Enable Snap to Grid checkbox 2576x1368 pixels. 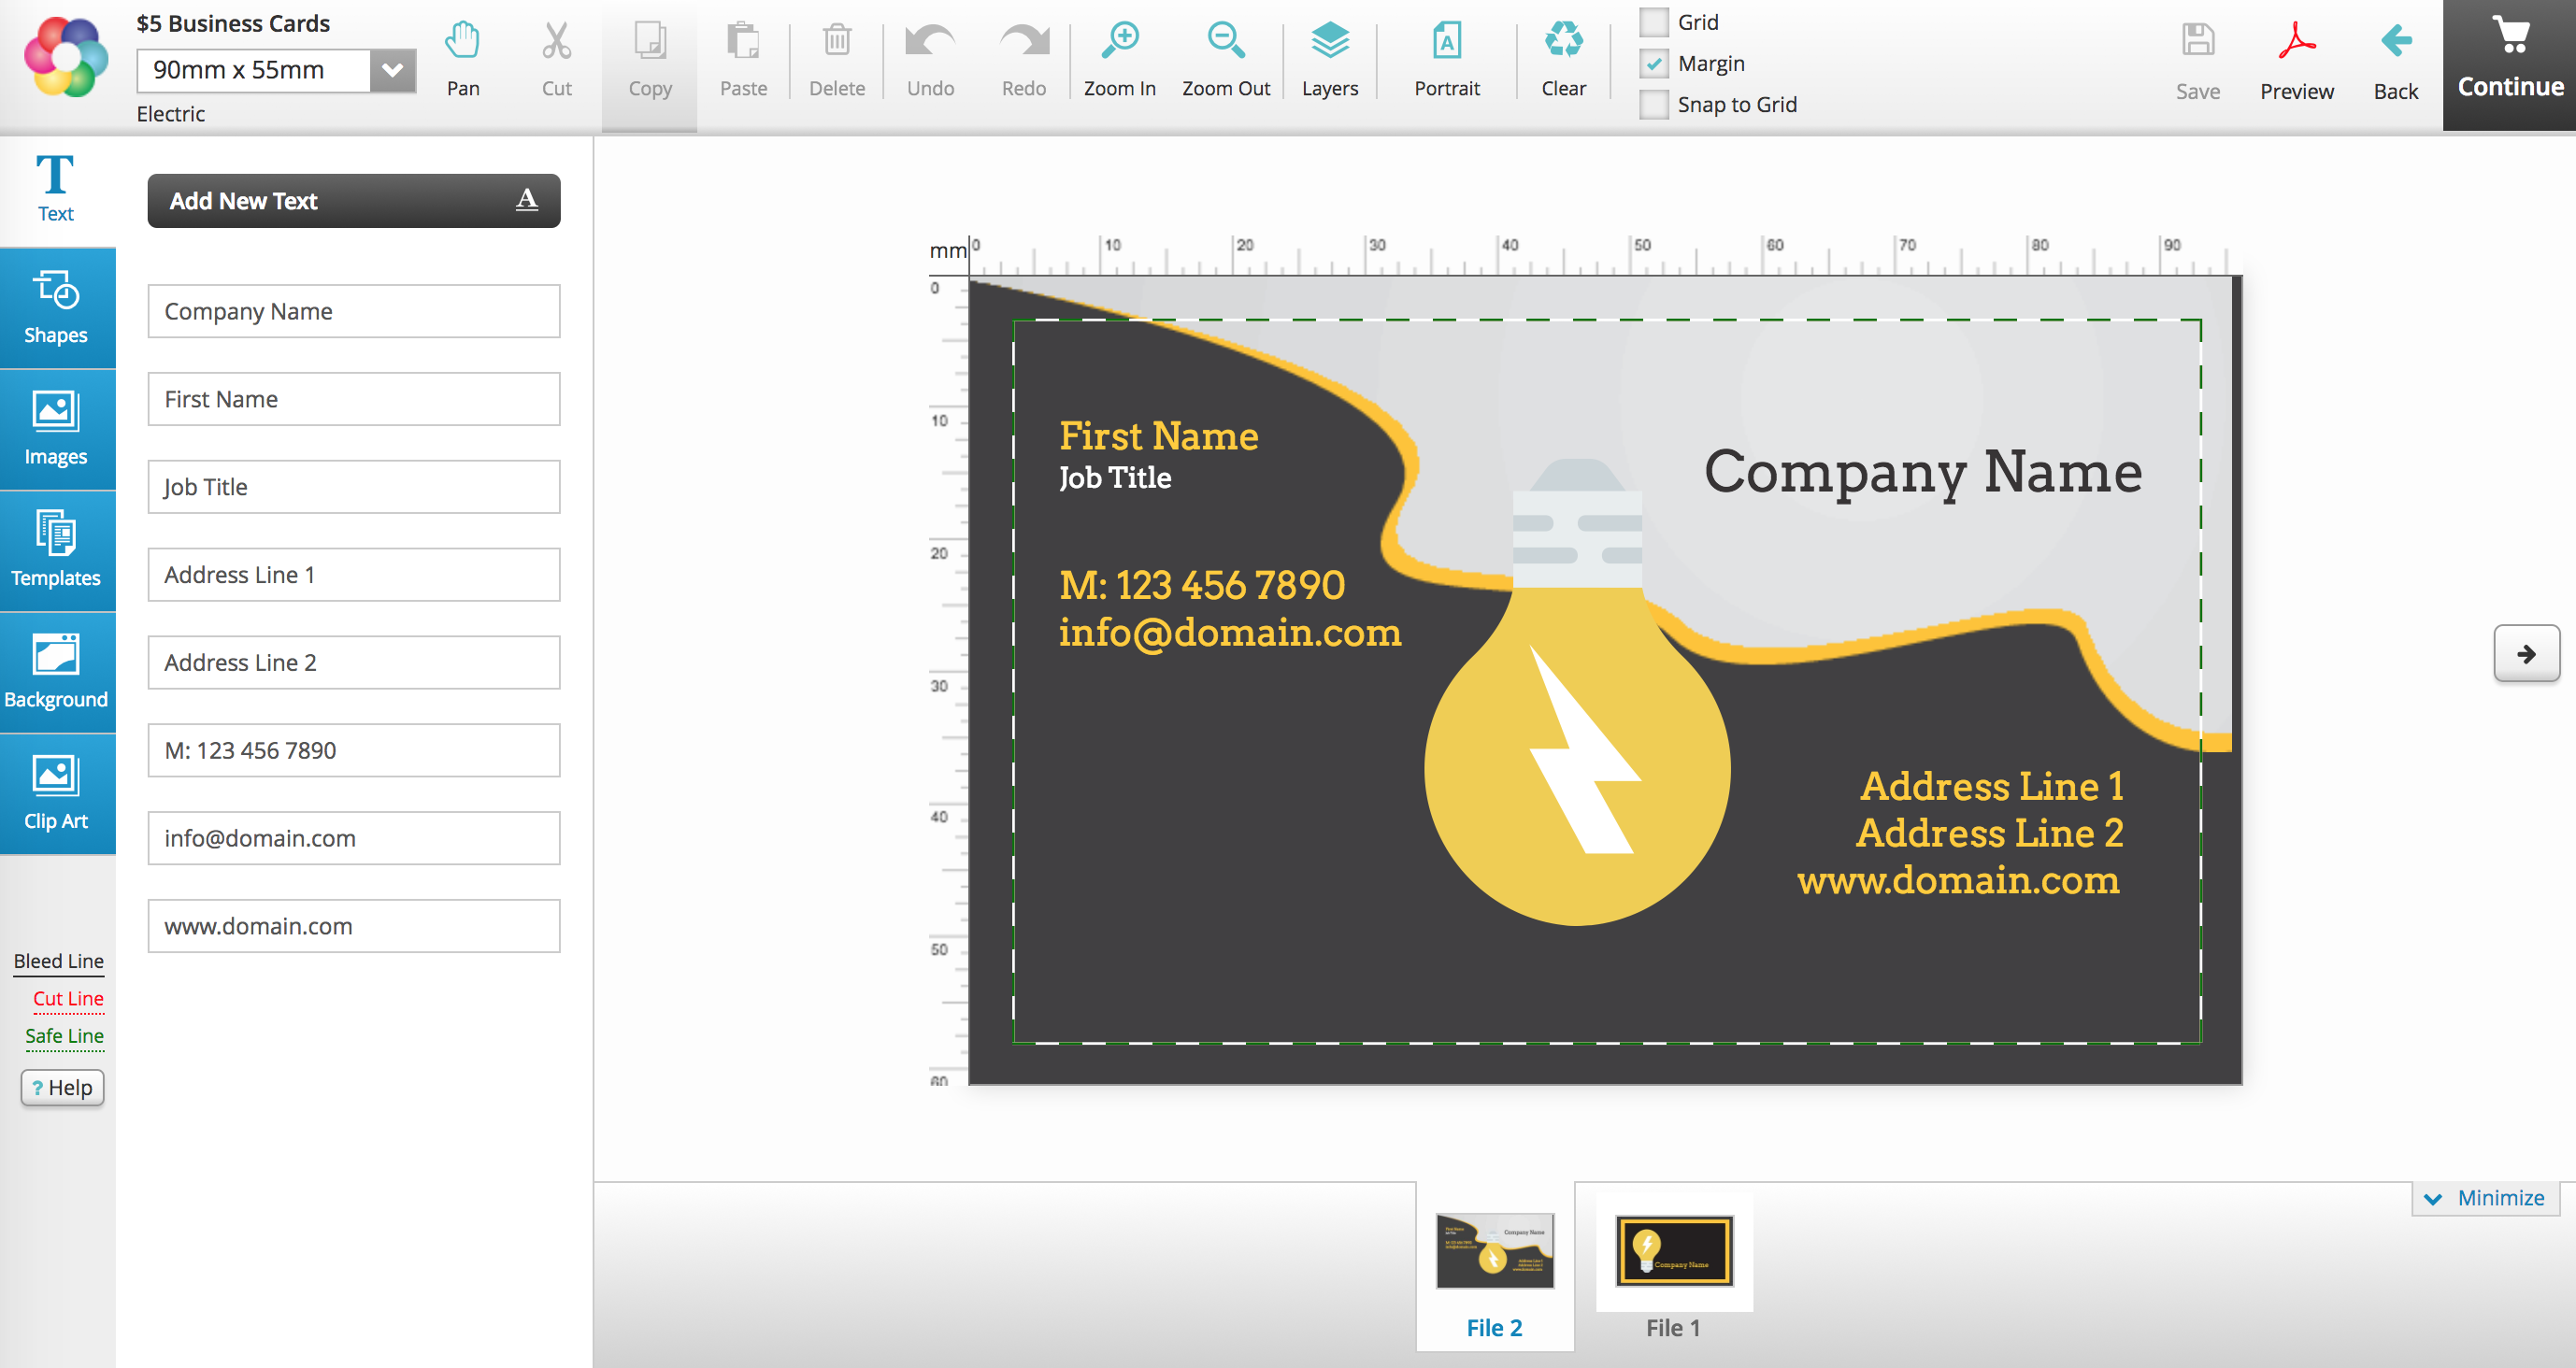pyautogui.click(x=1654, y=105)
